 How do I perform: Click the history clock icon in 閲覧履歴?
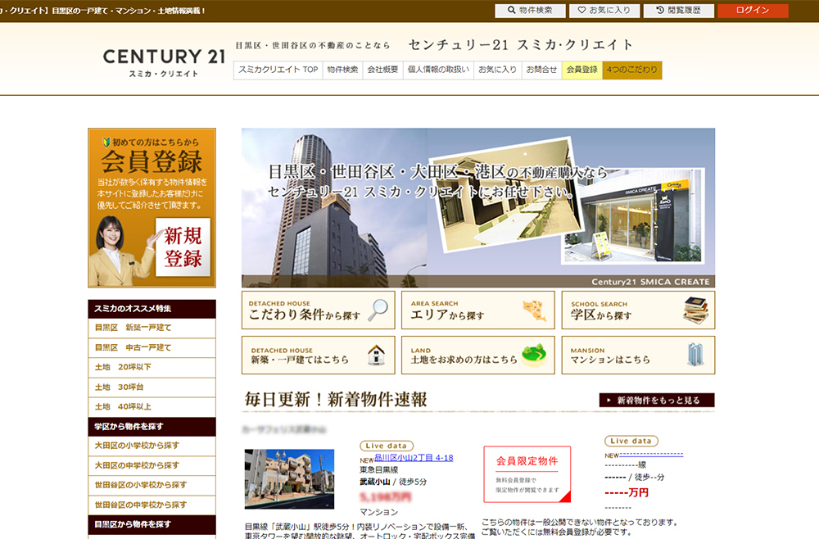(x=660, y=10)
